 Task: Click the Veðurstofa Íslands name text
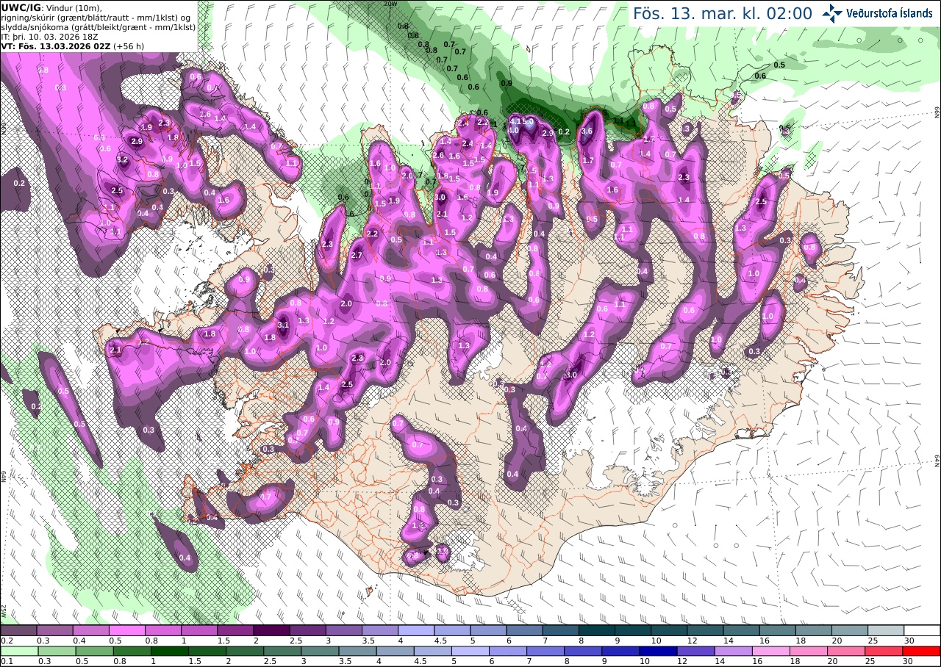(889, 12)
